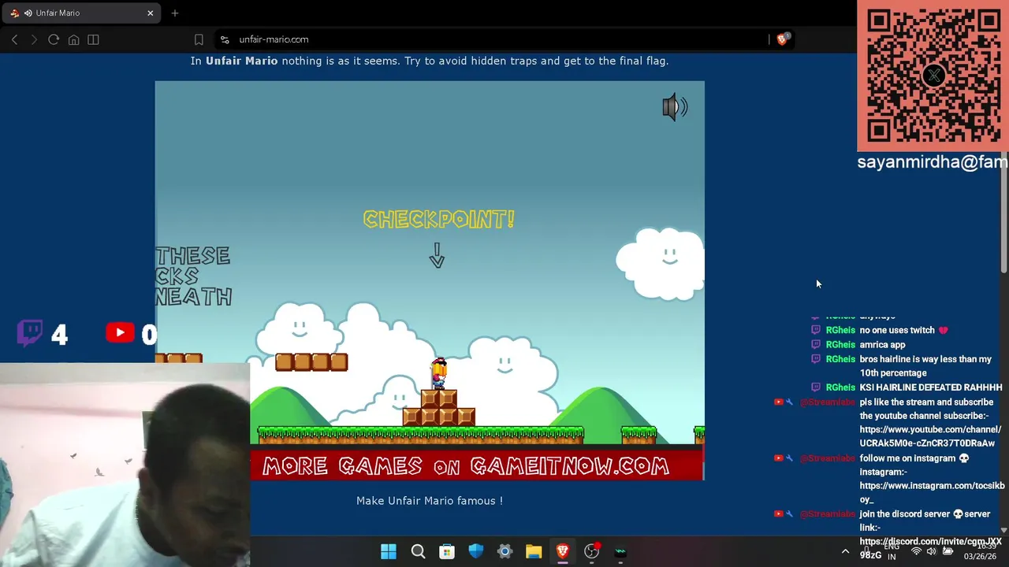Expand hidden system tray icons chevron
This screenshot has width=1009, height=567.
click(x=845, y=551)
